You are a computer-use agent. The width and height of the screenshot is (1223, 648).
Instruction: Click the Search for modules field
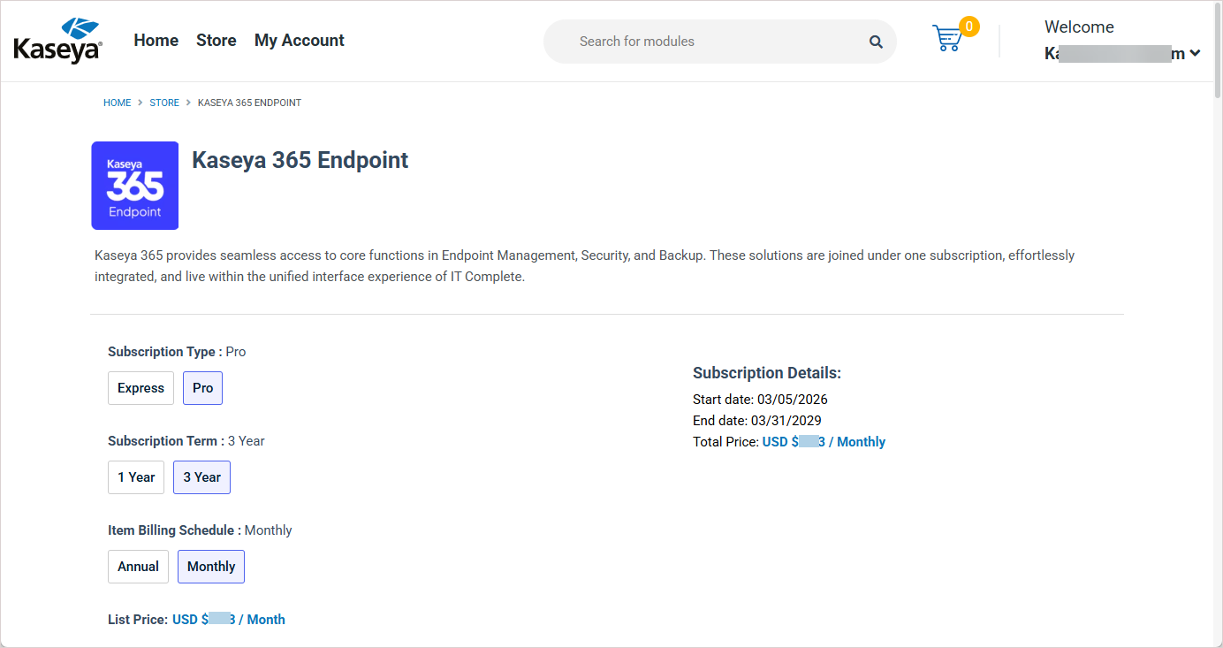707,42
